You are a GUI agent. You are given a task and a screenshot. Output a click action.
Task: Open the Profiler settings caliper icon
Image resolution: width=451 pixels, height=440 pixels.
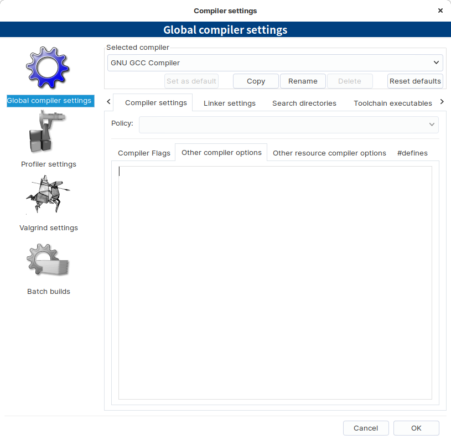(x=48, y=131)
